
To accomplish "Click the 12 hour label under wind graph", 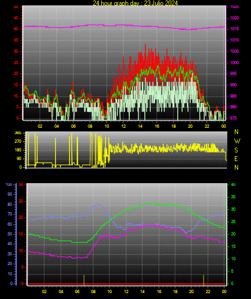I will [x=123, y=126].
